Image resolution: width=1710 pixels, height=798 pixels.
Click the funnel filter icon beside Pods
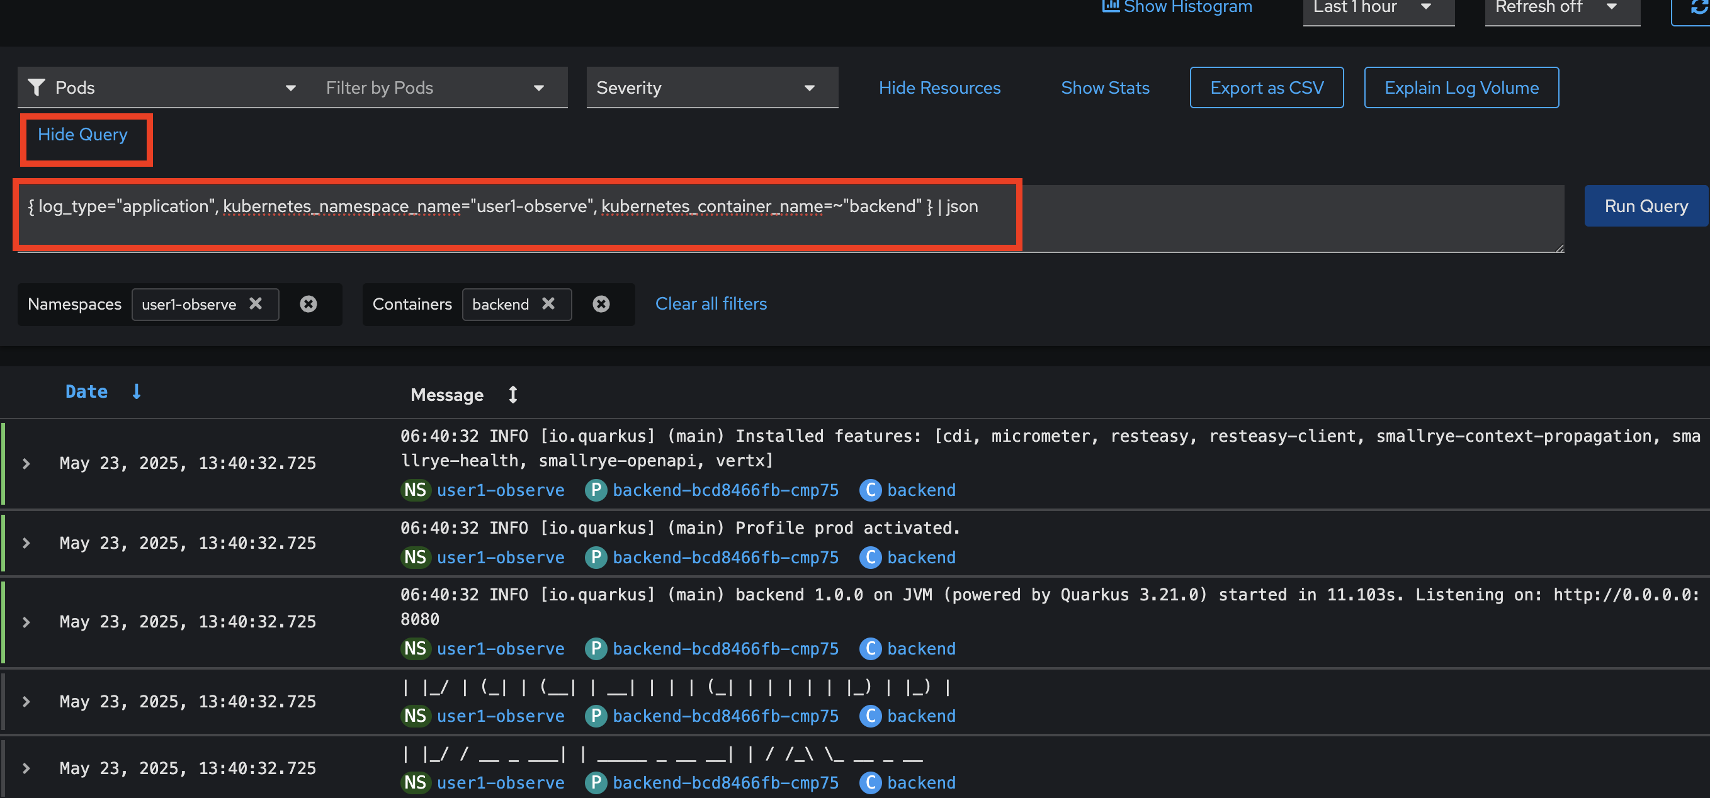point(37,87)
